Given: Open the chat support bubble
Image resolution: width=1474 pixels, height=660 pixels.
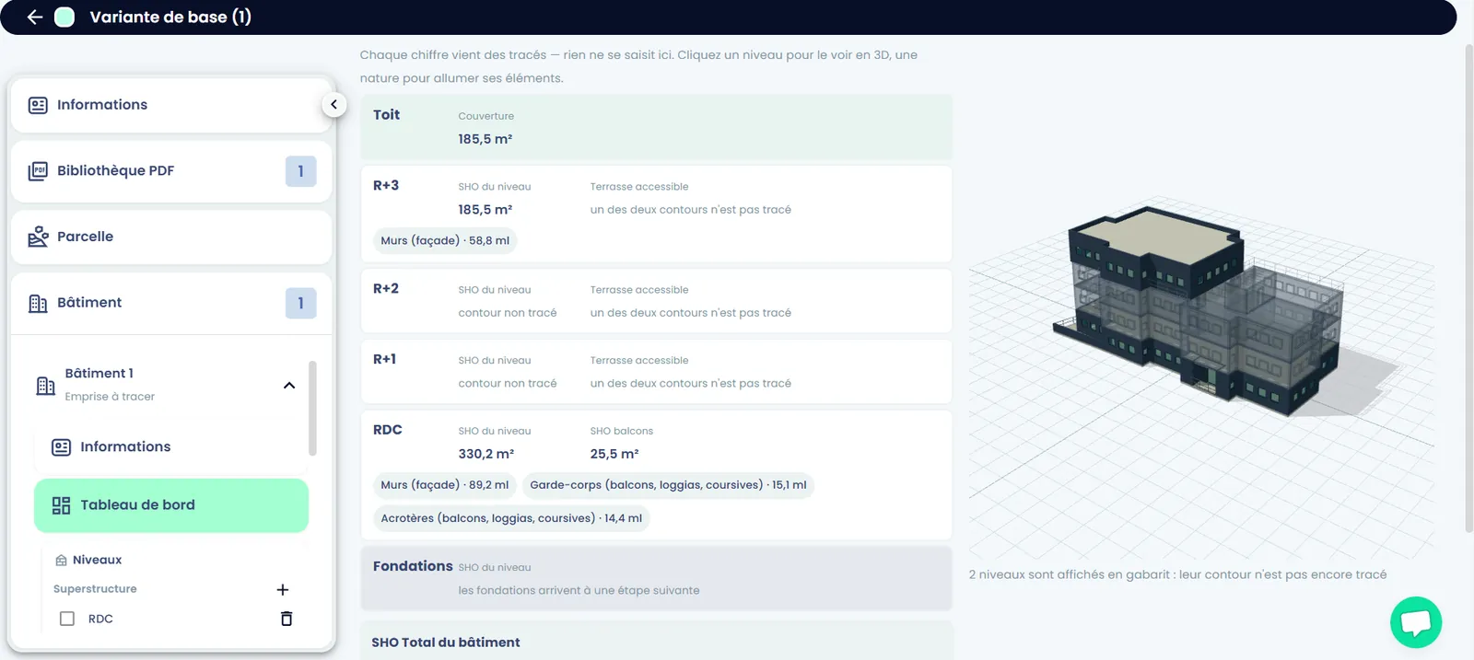Looking at the screenshot, I should click(1416, 623).
